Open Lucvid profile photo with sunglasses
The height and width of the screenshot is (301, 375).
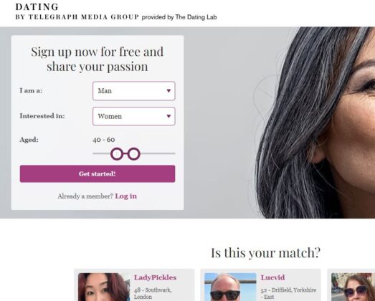click(230, 287)
